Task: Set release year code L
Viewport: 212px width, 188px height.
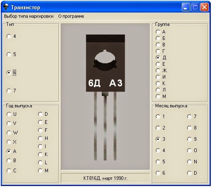Action: [40, 163]
